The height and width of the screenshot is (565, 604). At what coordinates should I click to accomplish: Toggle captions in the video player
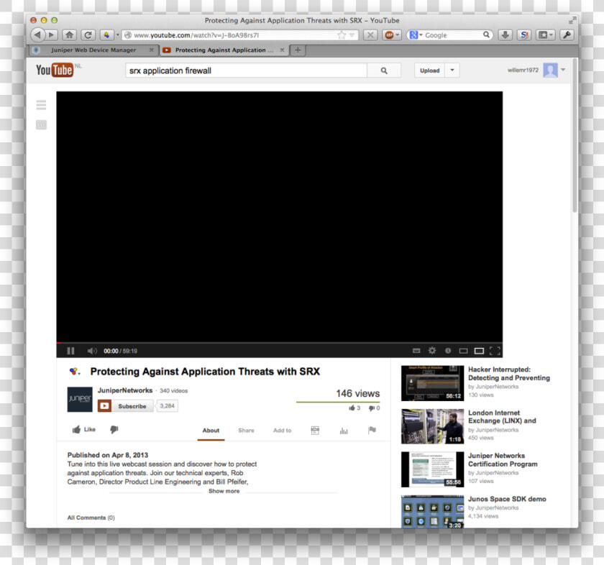416,351
